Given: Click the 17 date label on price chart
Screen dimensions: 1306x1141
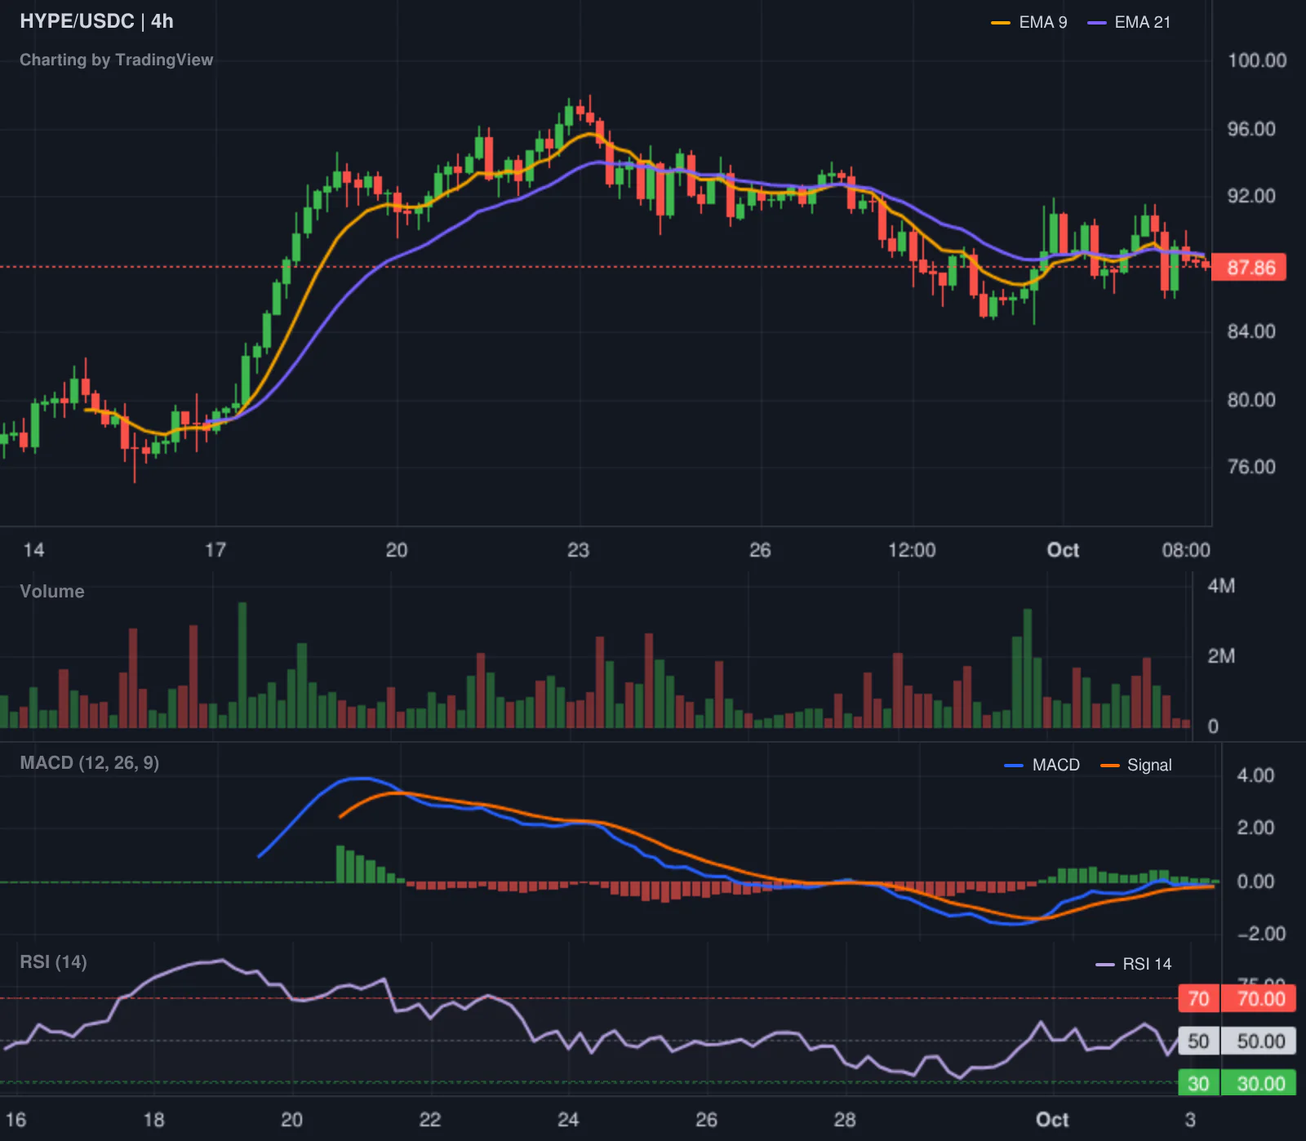Looking at the screenshot, I should [215, 550].
